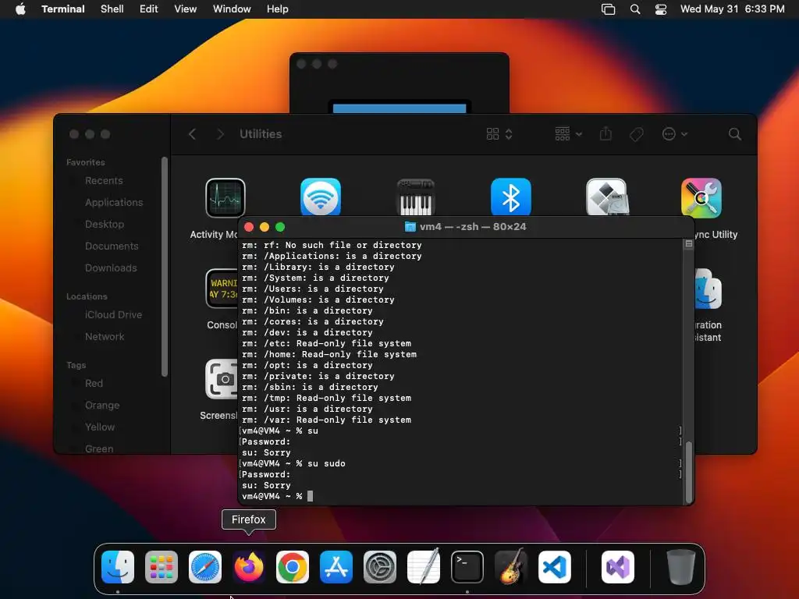The image size is (799, 599).
Task: Click the Terminal icon in the Dock
Action: coord(467,567)
